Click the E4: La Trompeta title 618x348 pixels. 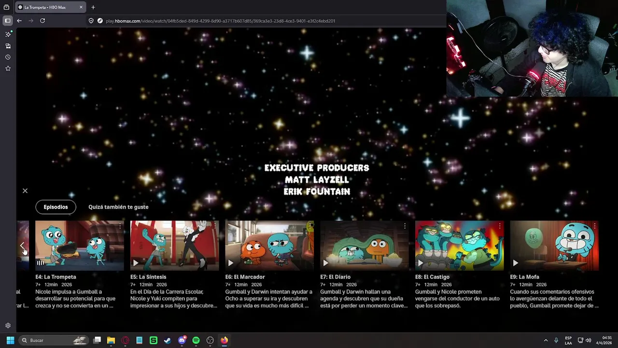point(56,277)
